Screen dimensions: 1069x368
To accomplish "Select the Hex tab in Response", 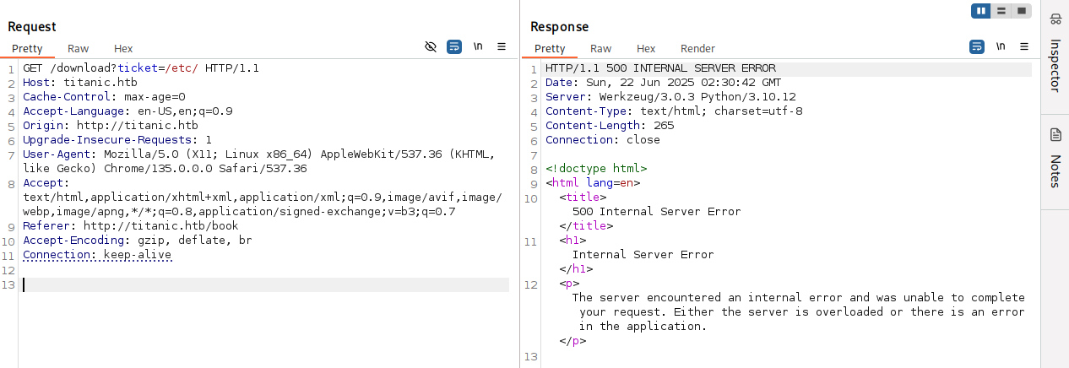I will (646, 49).
